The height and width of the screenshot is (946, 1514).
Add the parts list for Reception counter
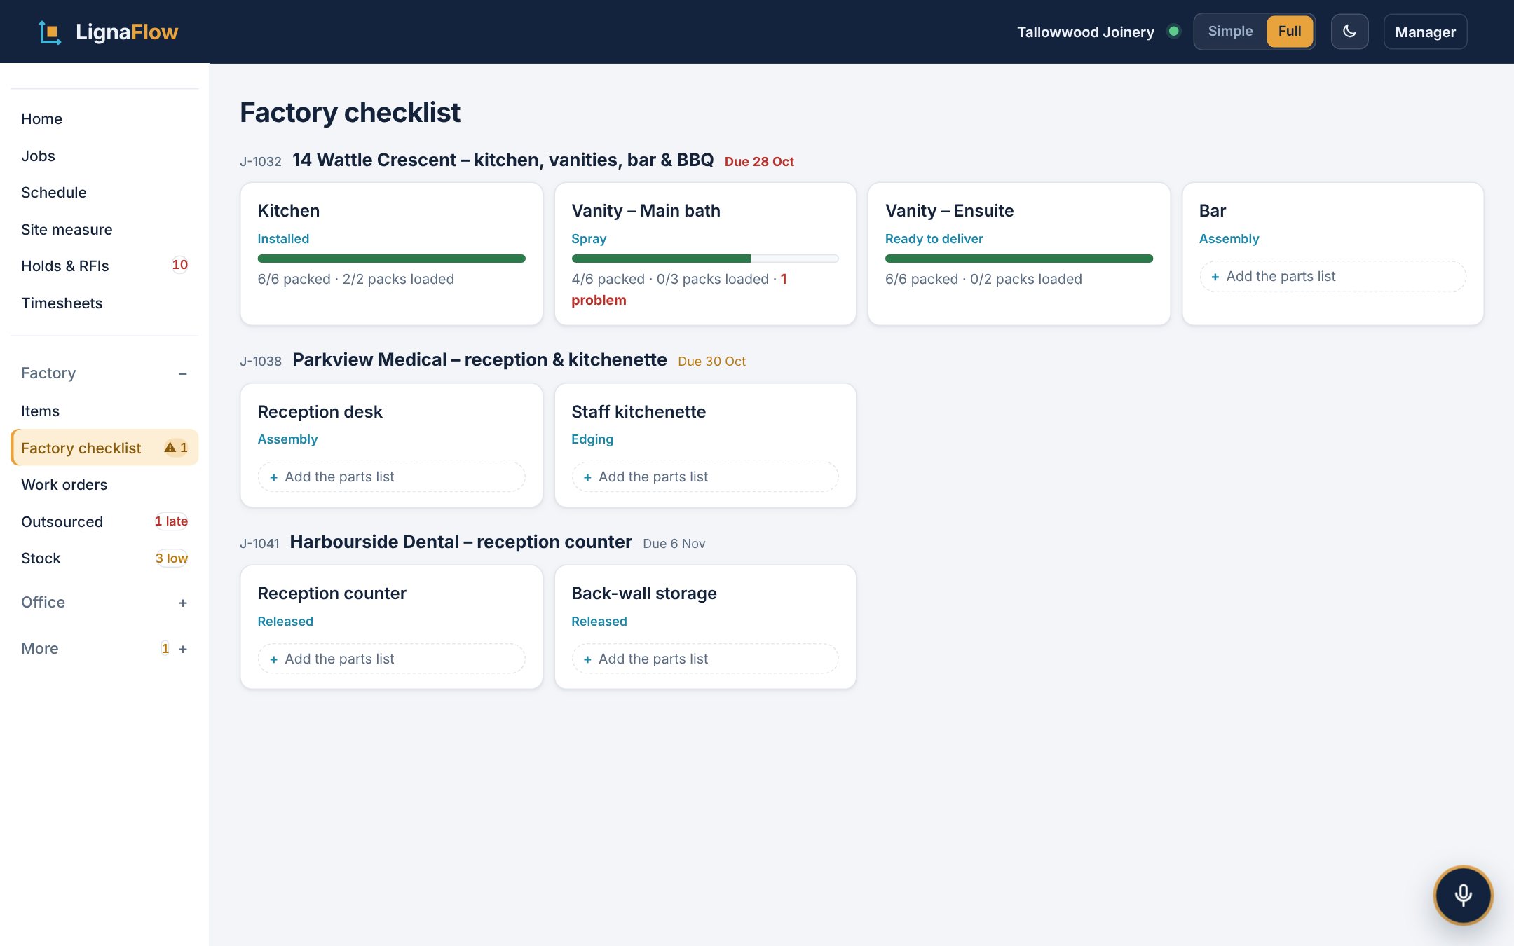tap(391, 659)
